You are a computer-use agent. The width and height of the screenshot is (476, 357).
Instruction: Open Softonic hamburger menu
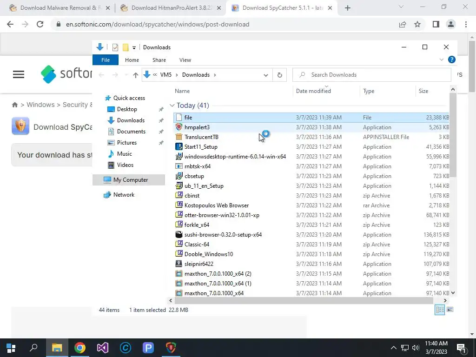[x=19, y=74]
